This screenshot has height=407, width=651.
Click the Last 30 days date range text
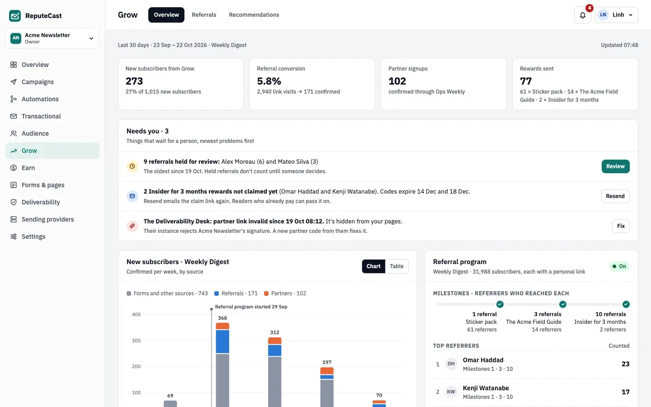coord(182,45)
